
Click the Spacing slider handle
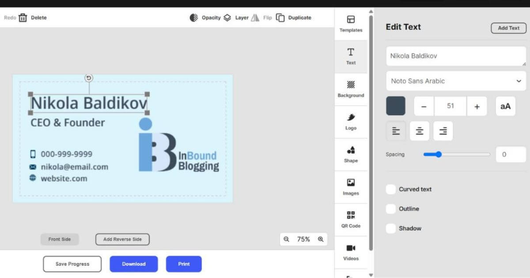point(438,154)
